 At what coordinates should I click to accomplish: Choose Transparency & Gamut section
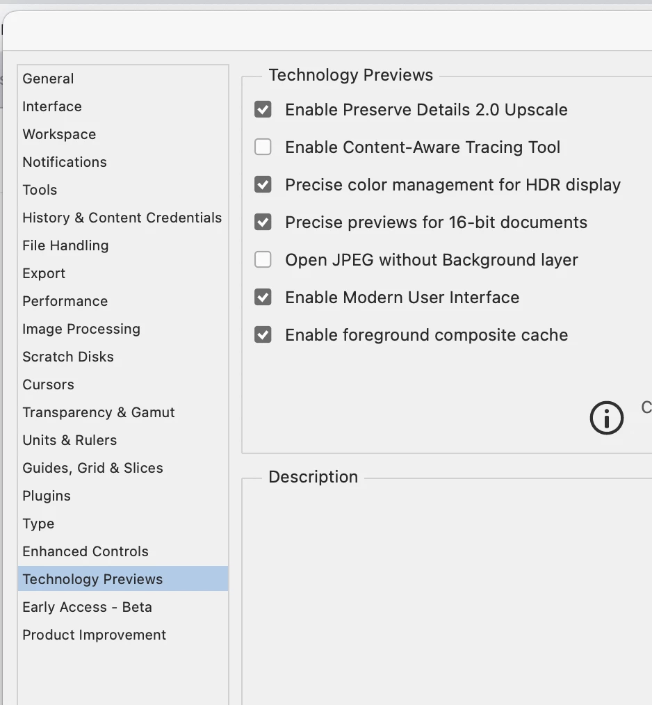point(99,412)
